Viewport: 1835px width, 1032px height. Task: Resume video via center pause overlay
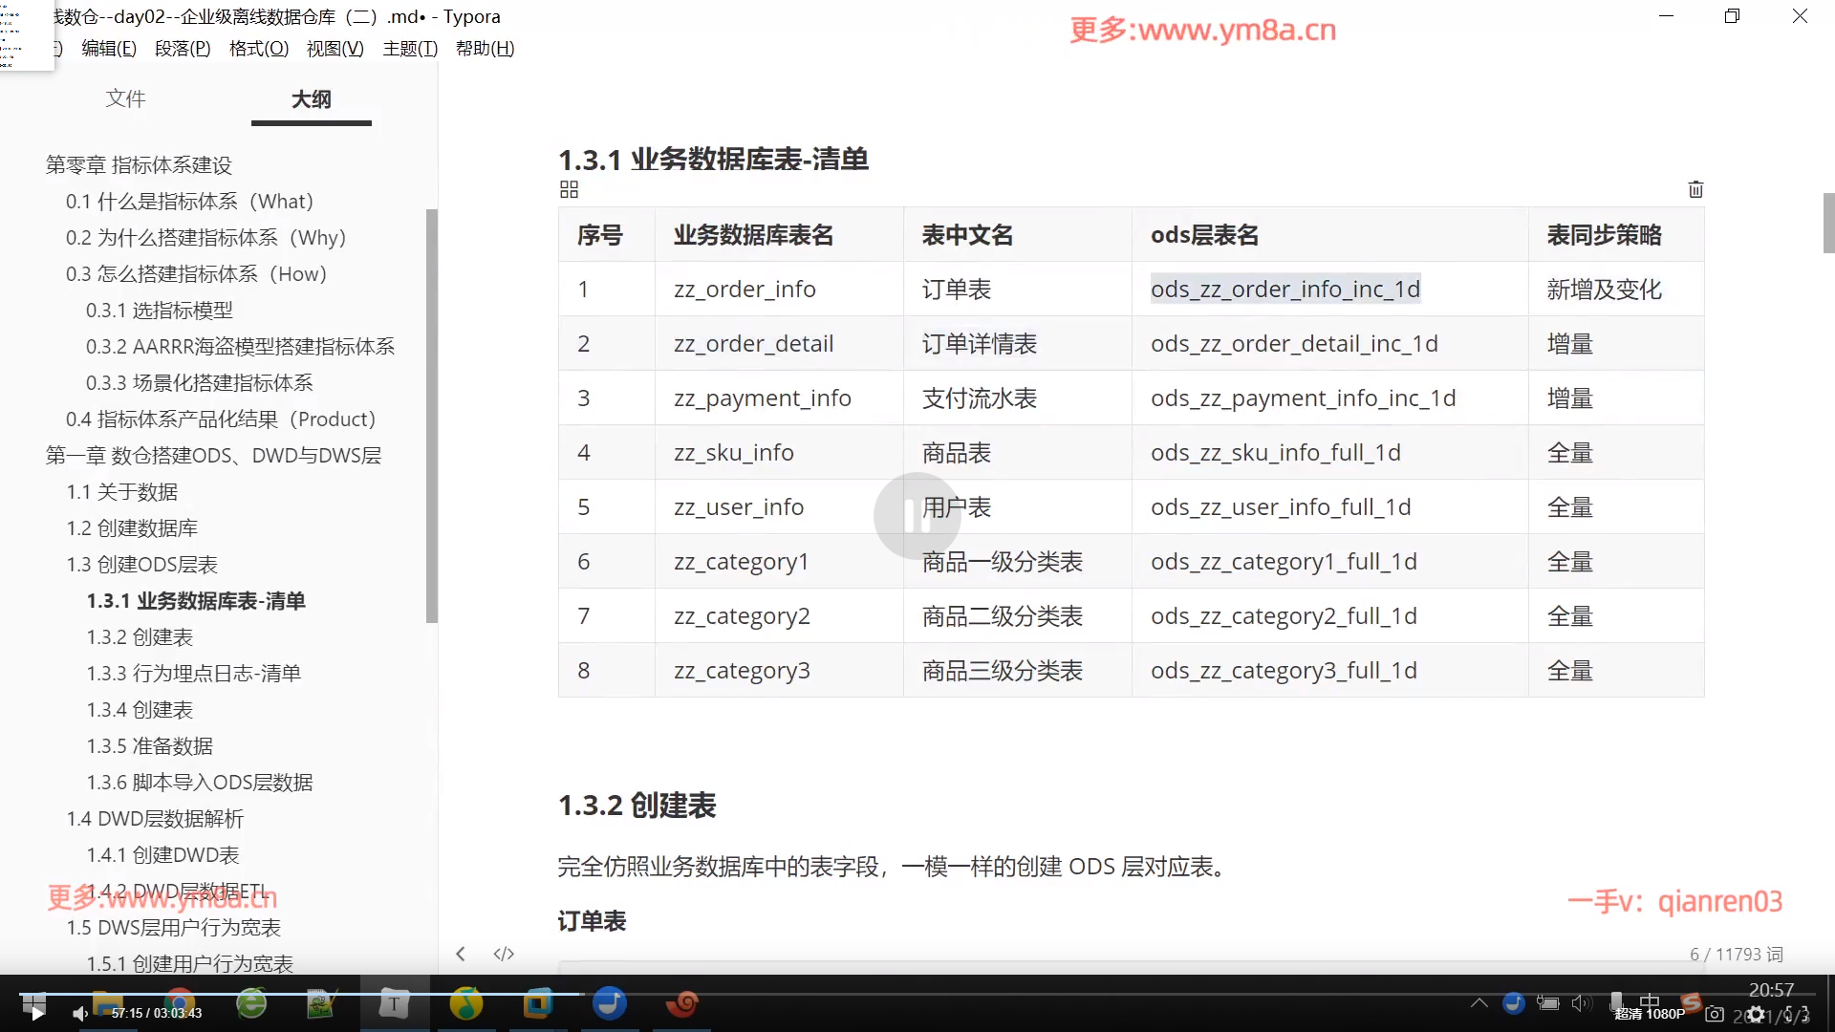point(917,516)
